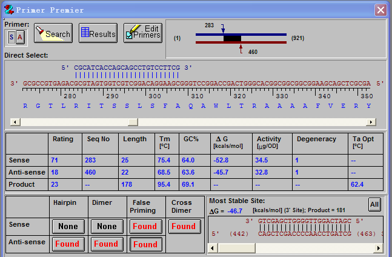The width and height of the screenshot is (392, 257).
Task: Click the sense primer marker at 283
Action: point(223,28)
